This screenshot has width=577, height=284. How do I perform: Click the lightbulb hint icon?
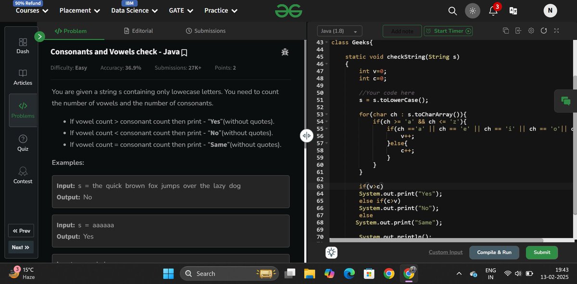click(x=332, y=252)
